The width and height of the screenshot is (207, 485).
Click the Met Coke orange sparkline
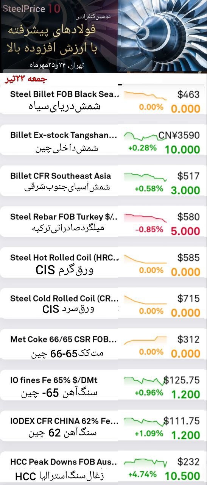pyautogui.click(x=145, y=340)
